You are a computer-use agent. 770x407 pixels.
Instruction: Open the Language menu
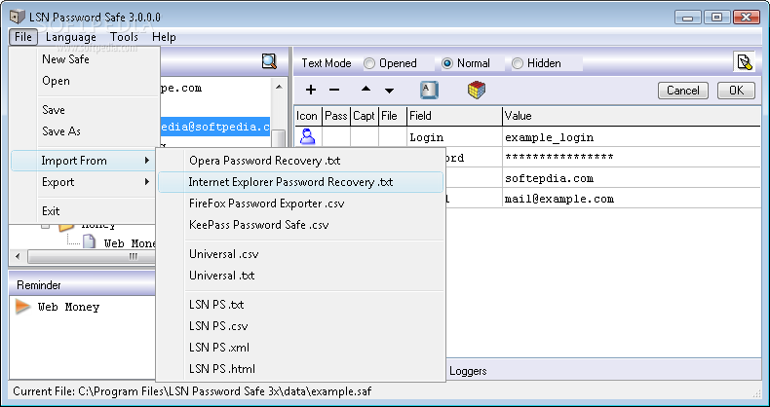click(71, 37)
